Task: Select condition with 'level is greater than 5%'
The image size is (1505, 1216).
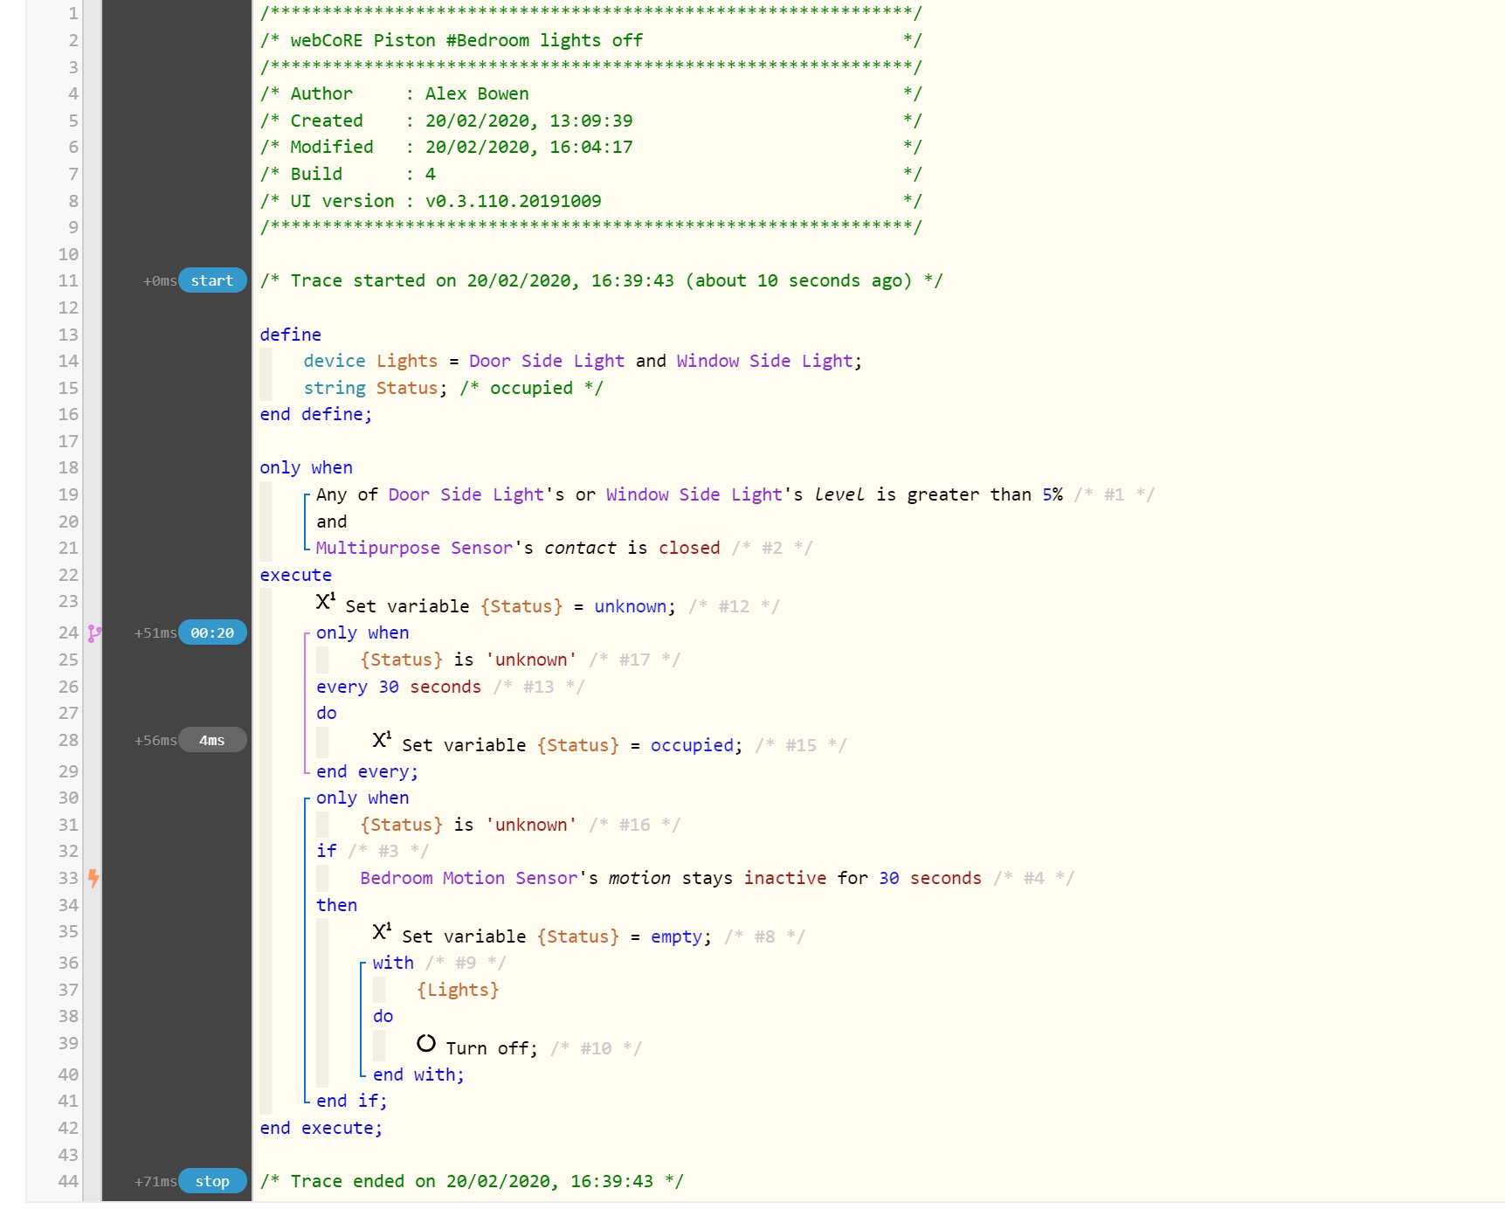Action: click(x=689, y=494)
